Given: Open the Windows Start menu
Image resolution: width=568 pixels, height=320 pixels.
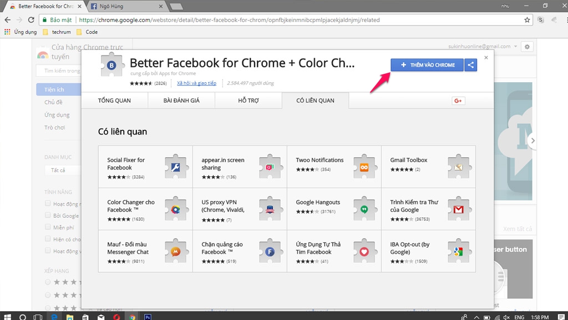Looking at the screenshot, I should (x=7, y=317).
